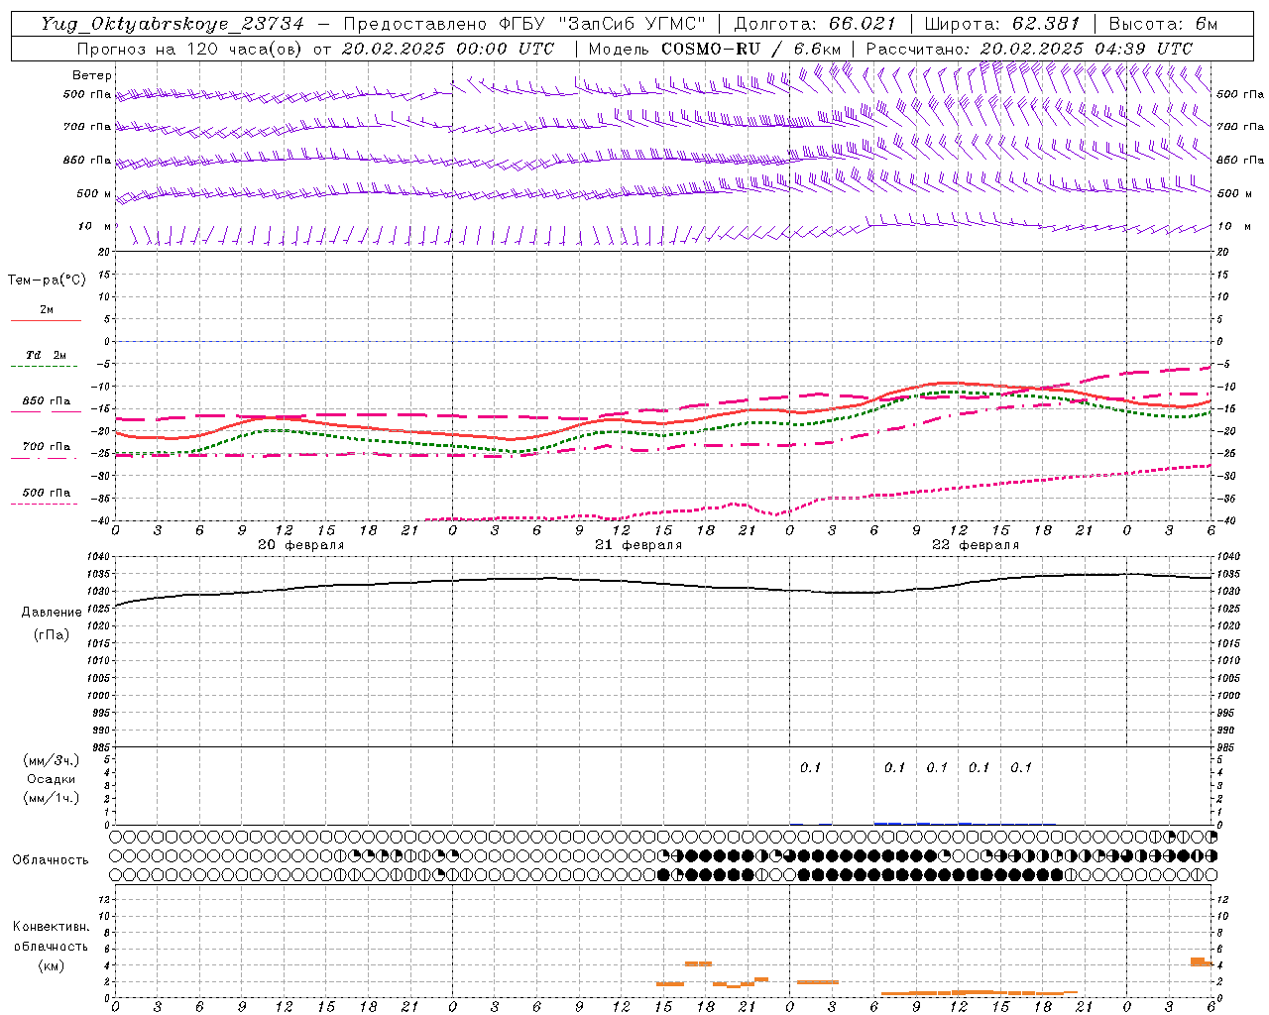
Task: Select the Конвективн. convective cloud label
Action: 51,927
